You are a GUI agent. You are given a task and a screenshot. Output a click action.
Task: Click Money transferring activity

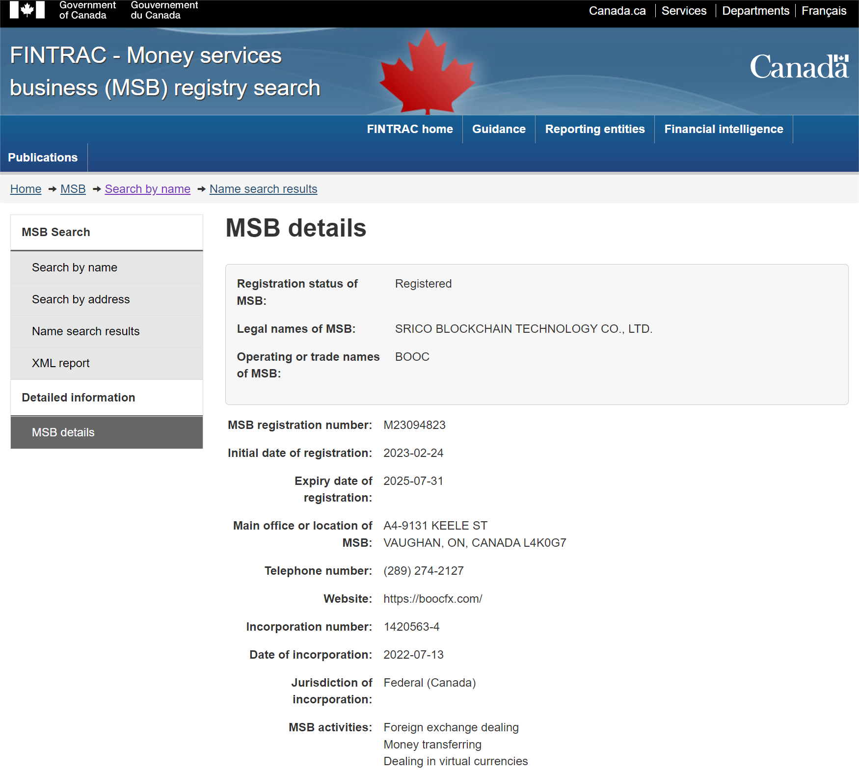(x=432, y=745)
